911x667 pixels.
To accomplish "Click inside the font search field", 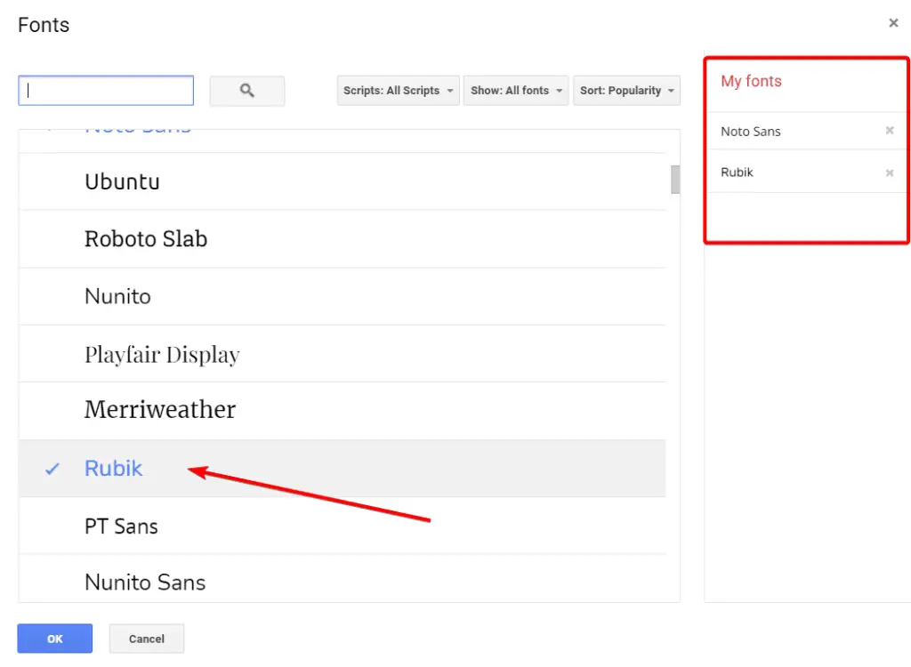I will (x=105, y=90).
